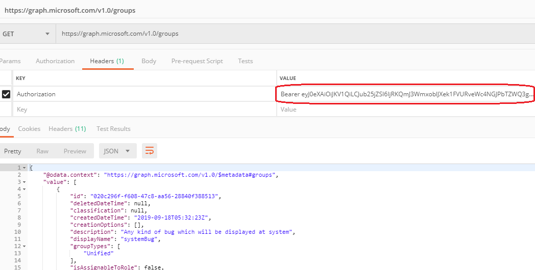Viewport: 535px width, 270px height.
Task: Click the empty Value placeholder field
Action: 406,110
